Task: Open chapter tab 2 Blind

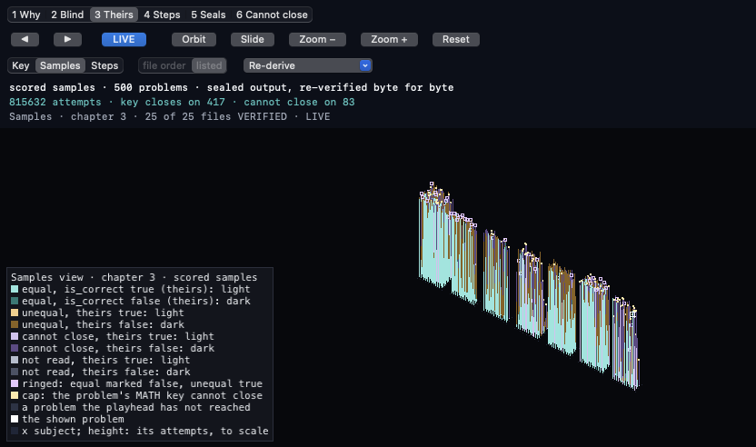Action: (x=67, y=15)
